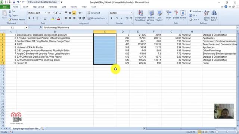Click Normal view button in status bar

coord(199,132)
